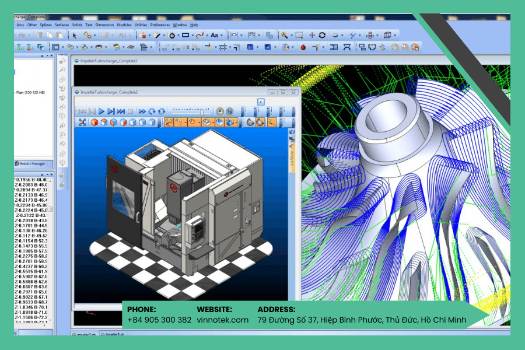Select G-code line 'Z-0.2094 B-47.37'
The height and width of the screenshot is (350, 525).
pyautogui.click(x=31, y=190)
